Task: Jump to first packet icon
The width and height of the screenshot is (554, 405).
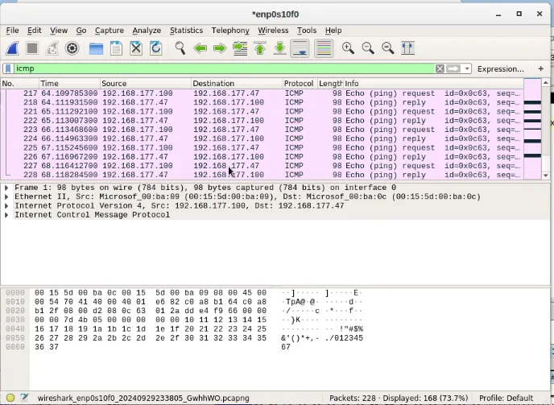Action: (x=260, y=48)
